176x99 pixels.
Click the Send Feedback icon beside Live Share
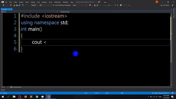173,5
